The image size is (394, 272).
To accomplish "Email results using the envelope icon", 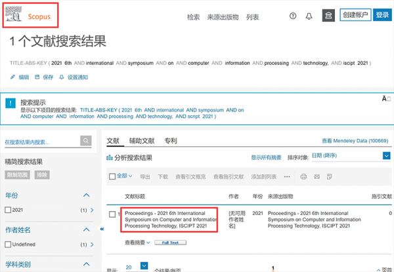I will coord(317,176).
